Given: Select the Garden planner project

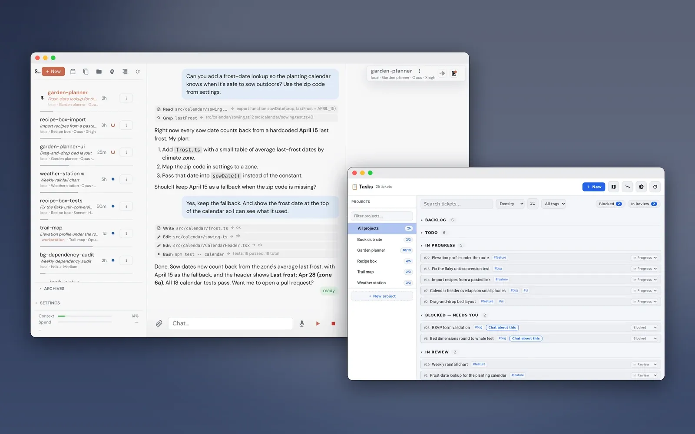Looking at the screenshot, I should tap(382, 250).
